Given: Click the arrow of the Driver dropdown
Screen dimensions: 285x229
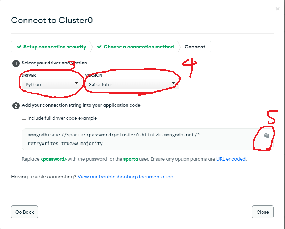Looking at the screenshot, I should coord(76,83).
